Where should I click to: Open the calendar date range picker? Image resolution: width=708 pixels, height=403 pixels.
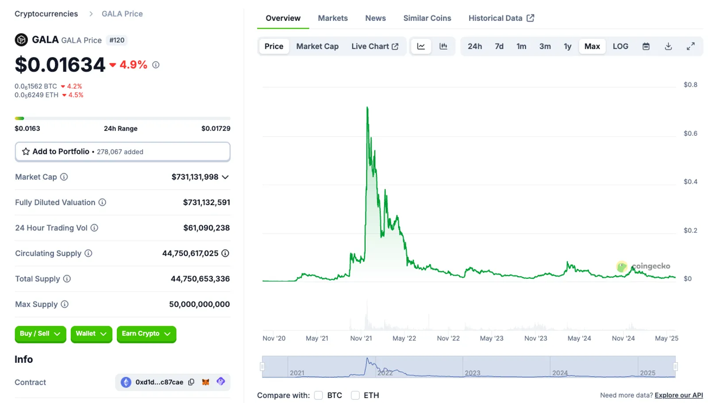pos(646,46)
